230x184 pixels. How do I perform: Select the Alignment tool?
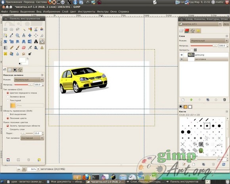tap(36, 35)
